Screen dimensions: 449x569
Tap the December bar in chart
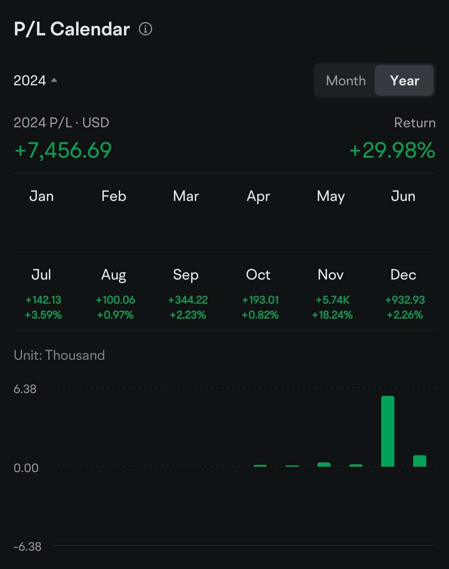point(419,461)
